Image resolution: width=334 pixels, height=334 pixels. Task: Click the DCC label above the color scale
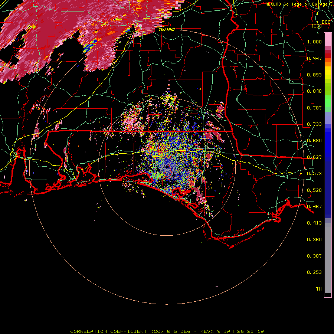(x=326, y=22)
